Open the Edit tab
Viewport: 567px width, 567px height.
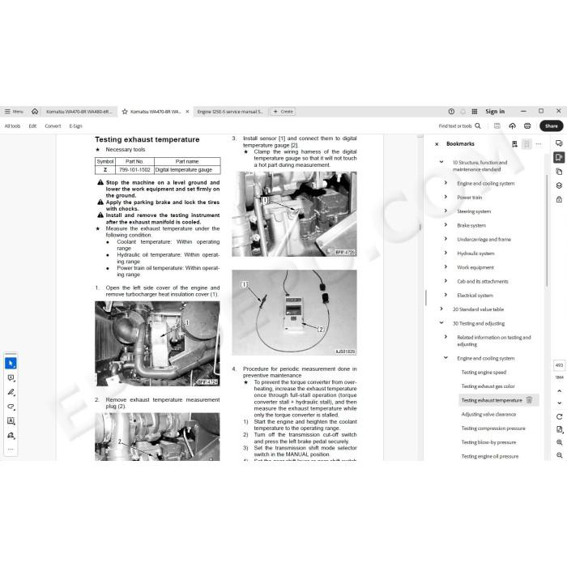[32, 126]
